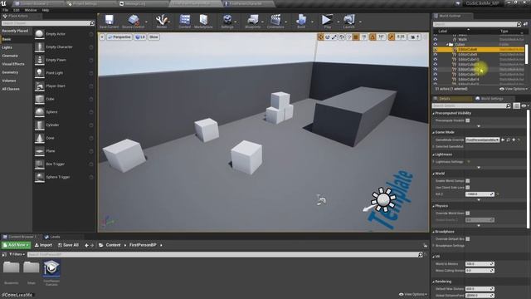Toggle scale snapping in viewport toolbar

(x=392, y=37)
